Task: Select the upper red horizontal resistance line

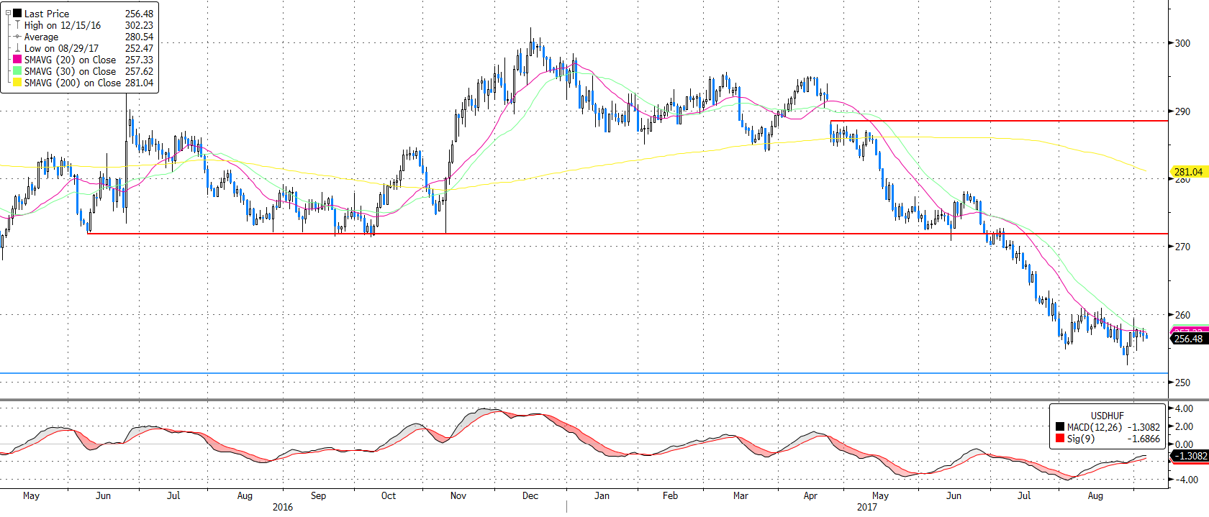Action: (x=1007, y=121)
